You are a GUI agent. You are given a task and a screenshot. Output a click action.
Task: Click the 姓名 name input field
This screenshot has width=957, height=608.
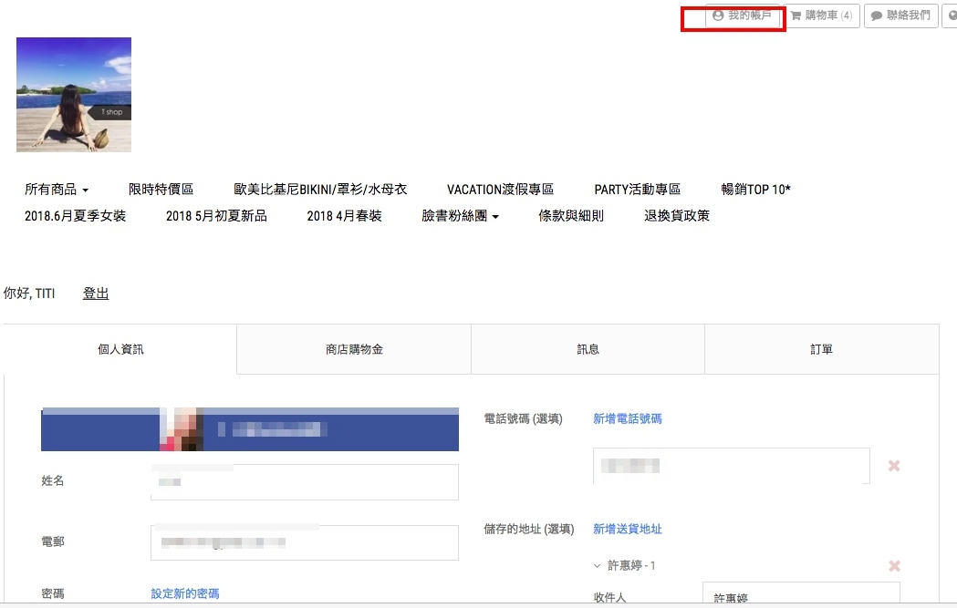pos(304,482)
